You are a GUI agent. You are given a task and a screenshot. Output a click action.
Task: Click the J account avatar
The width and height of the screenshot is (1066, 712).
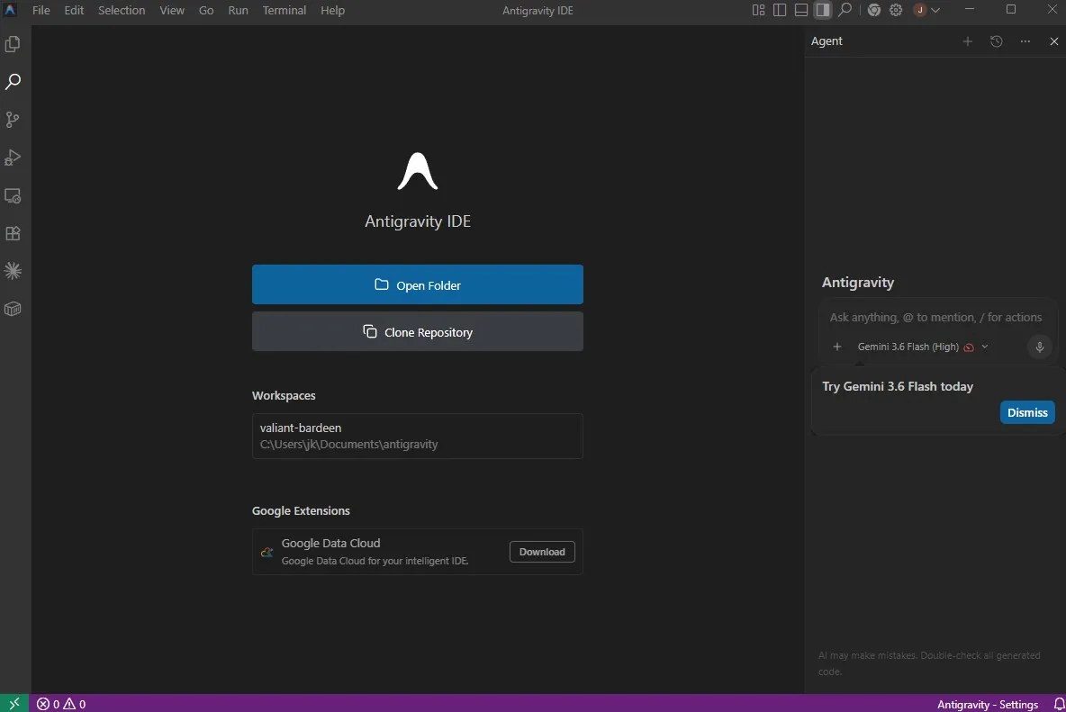click(920, 10)
